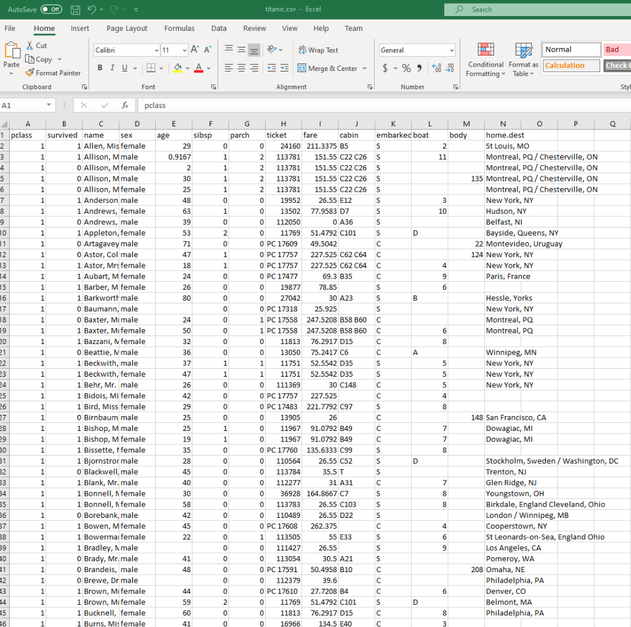Open the Data ribbon tab

219,28
